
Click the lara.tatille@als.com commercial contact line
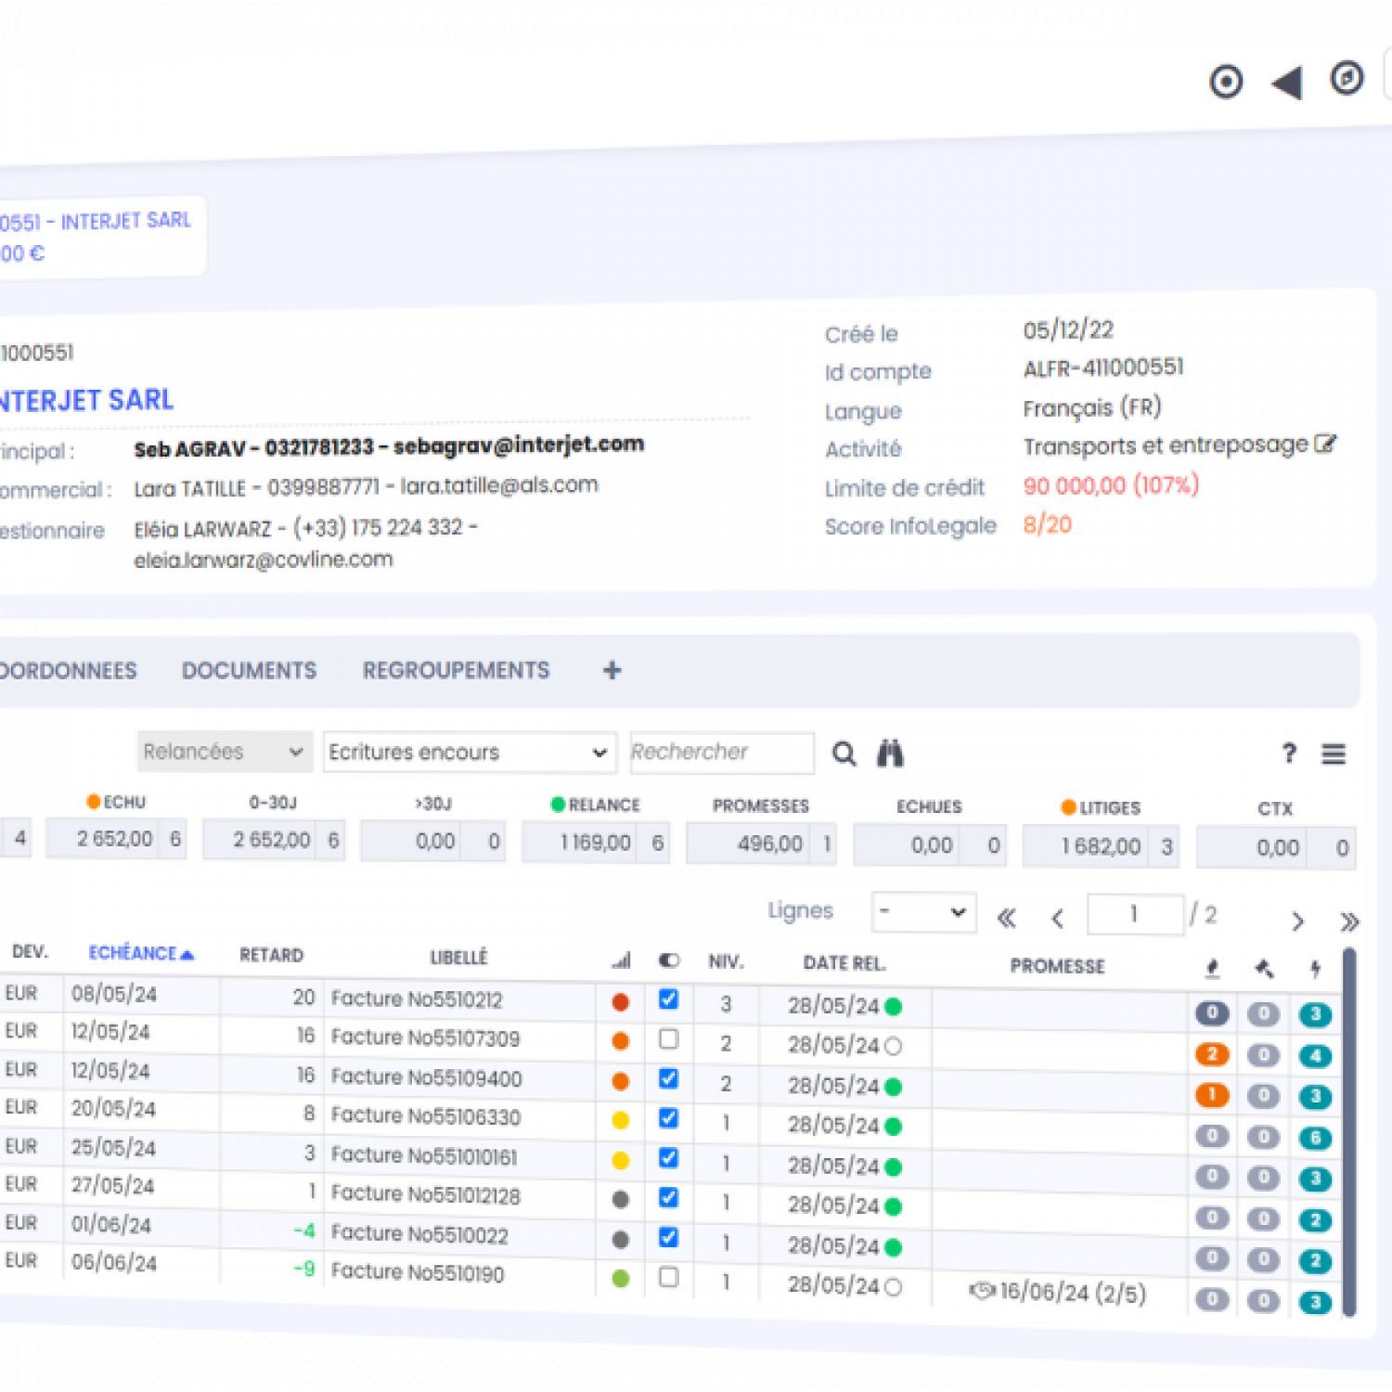pos(366,486)
